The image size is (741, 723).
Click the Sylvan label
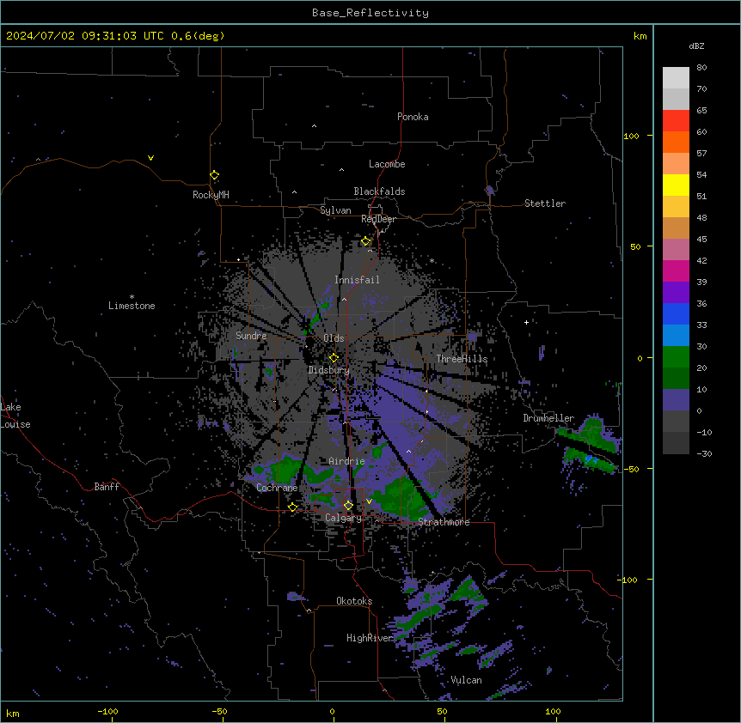[335, 210]
